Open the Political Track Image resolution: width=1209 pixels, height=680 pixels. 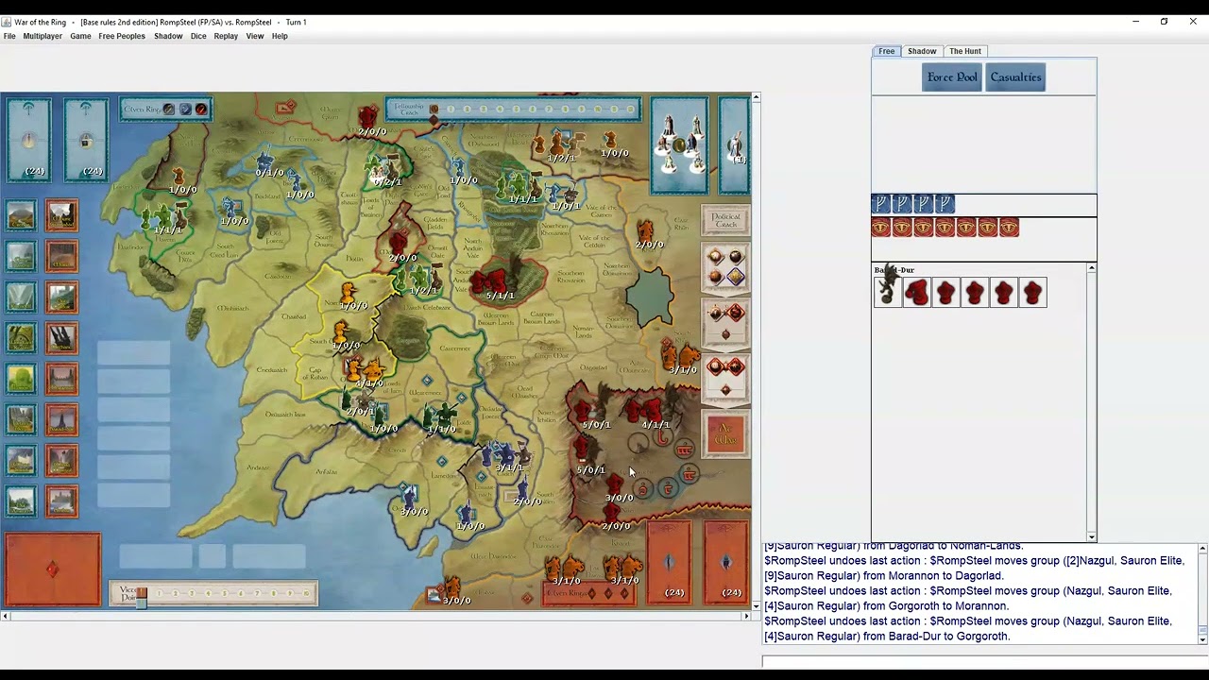pyautogui.click(x=725, y=221)
